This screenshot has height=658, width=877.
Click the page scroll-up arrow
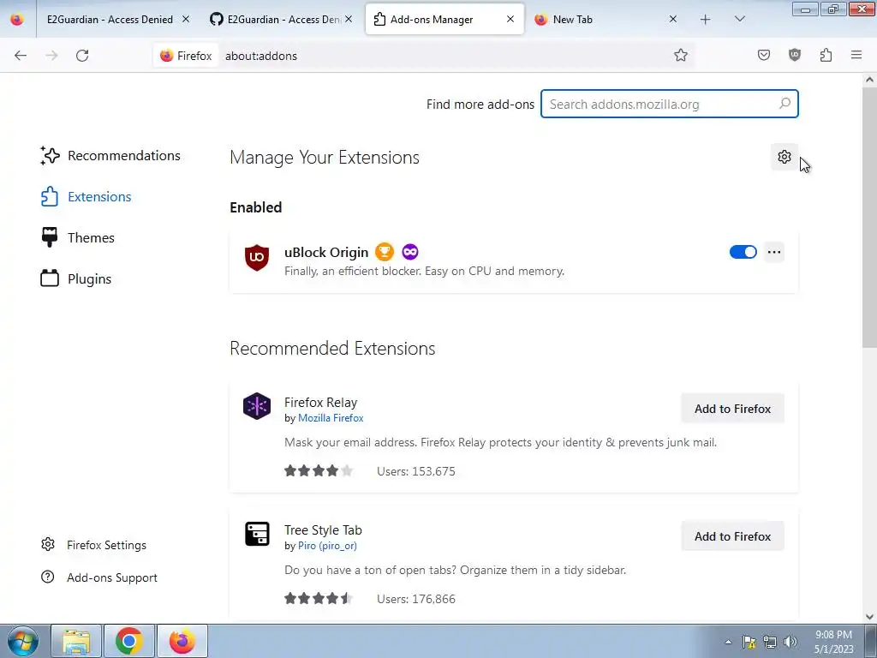(x=869, y=80)
